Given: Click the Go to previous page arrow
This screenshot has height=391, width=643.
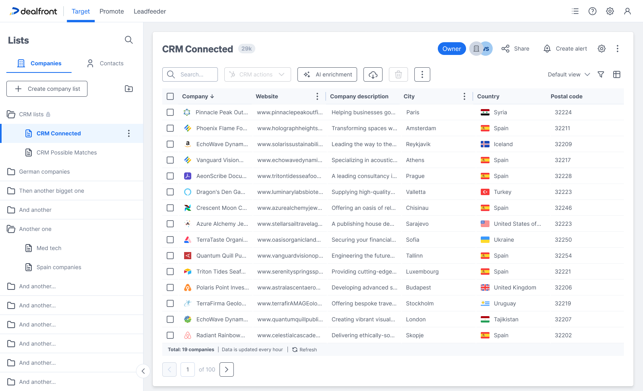Looking at the screenshot, I should (x=169, y=369).
